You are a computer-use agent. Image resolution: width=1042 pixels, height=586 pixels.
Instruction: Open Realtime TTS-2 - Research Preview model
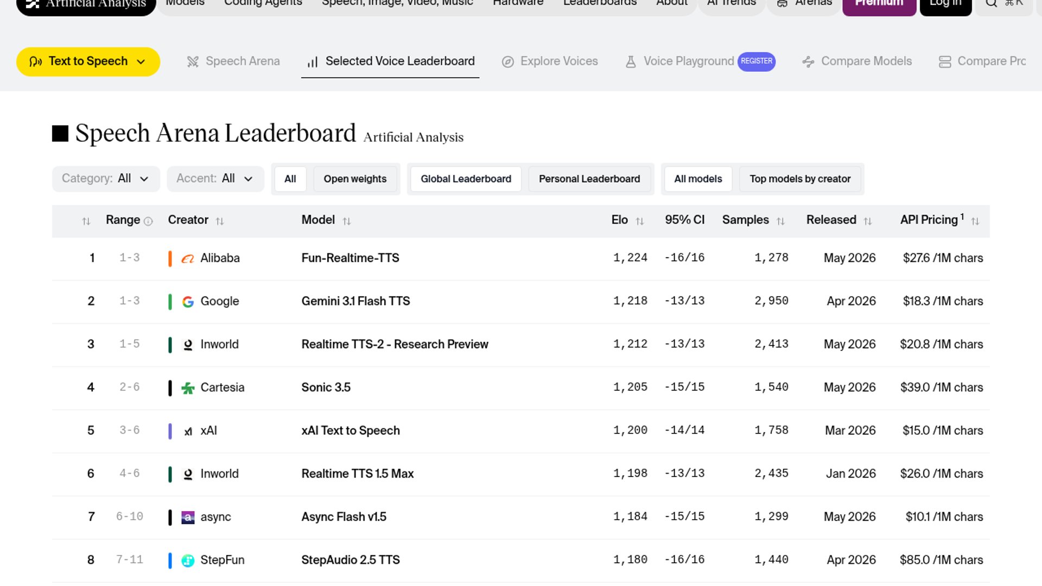coord(395,345)
